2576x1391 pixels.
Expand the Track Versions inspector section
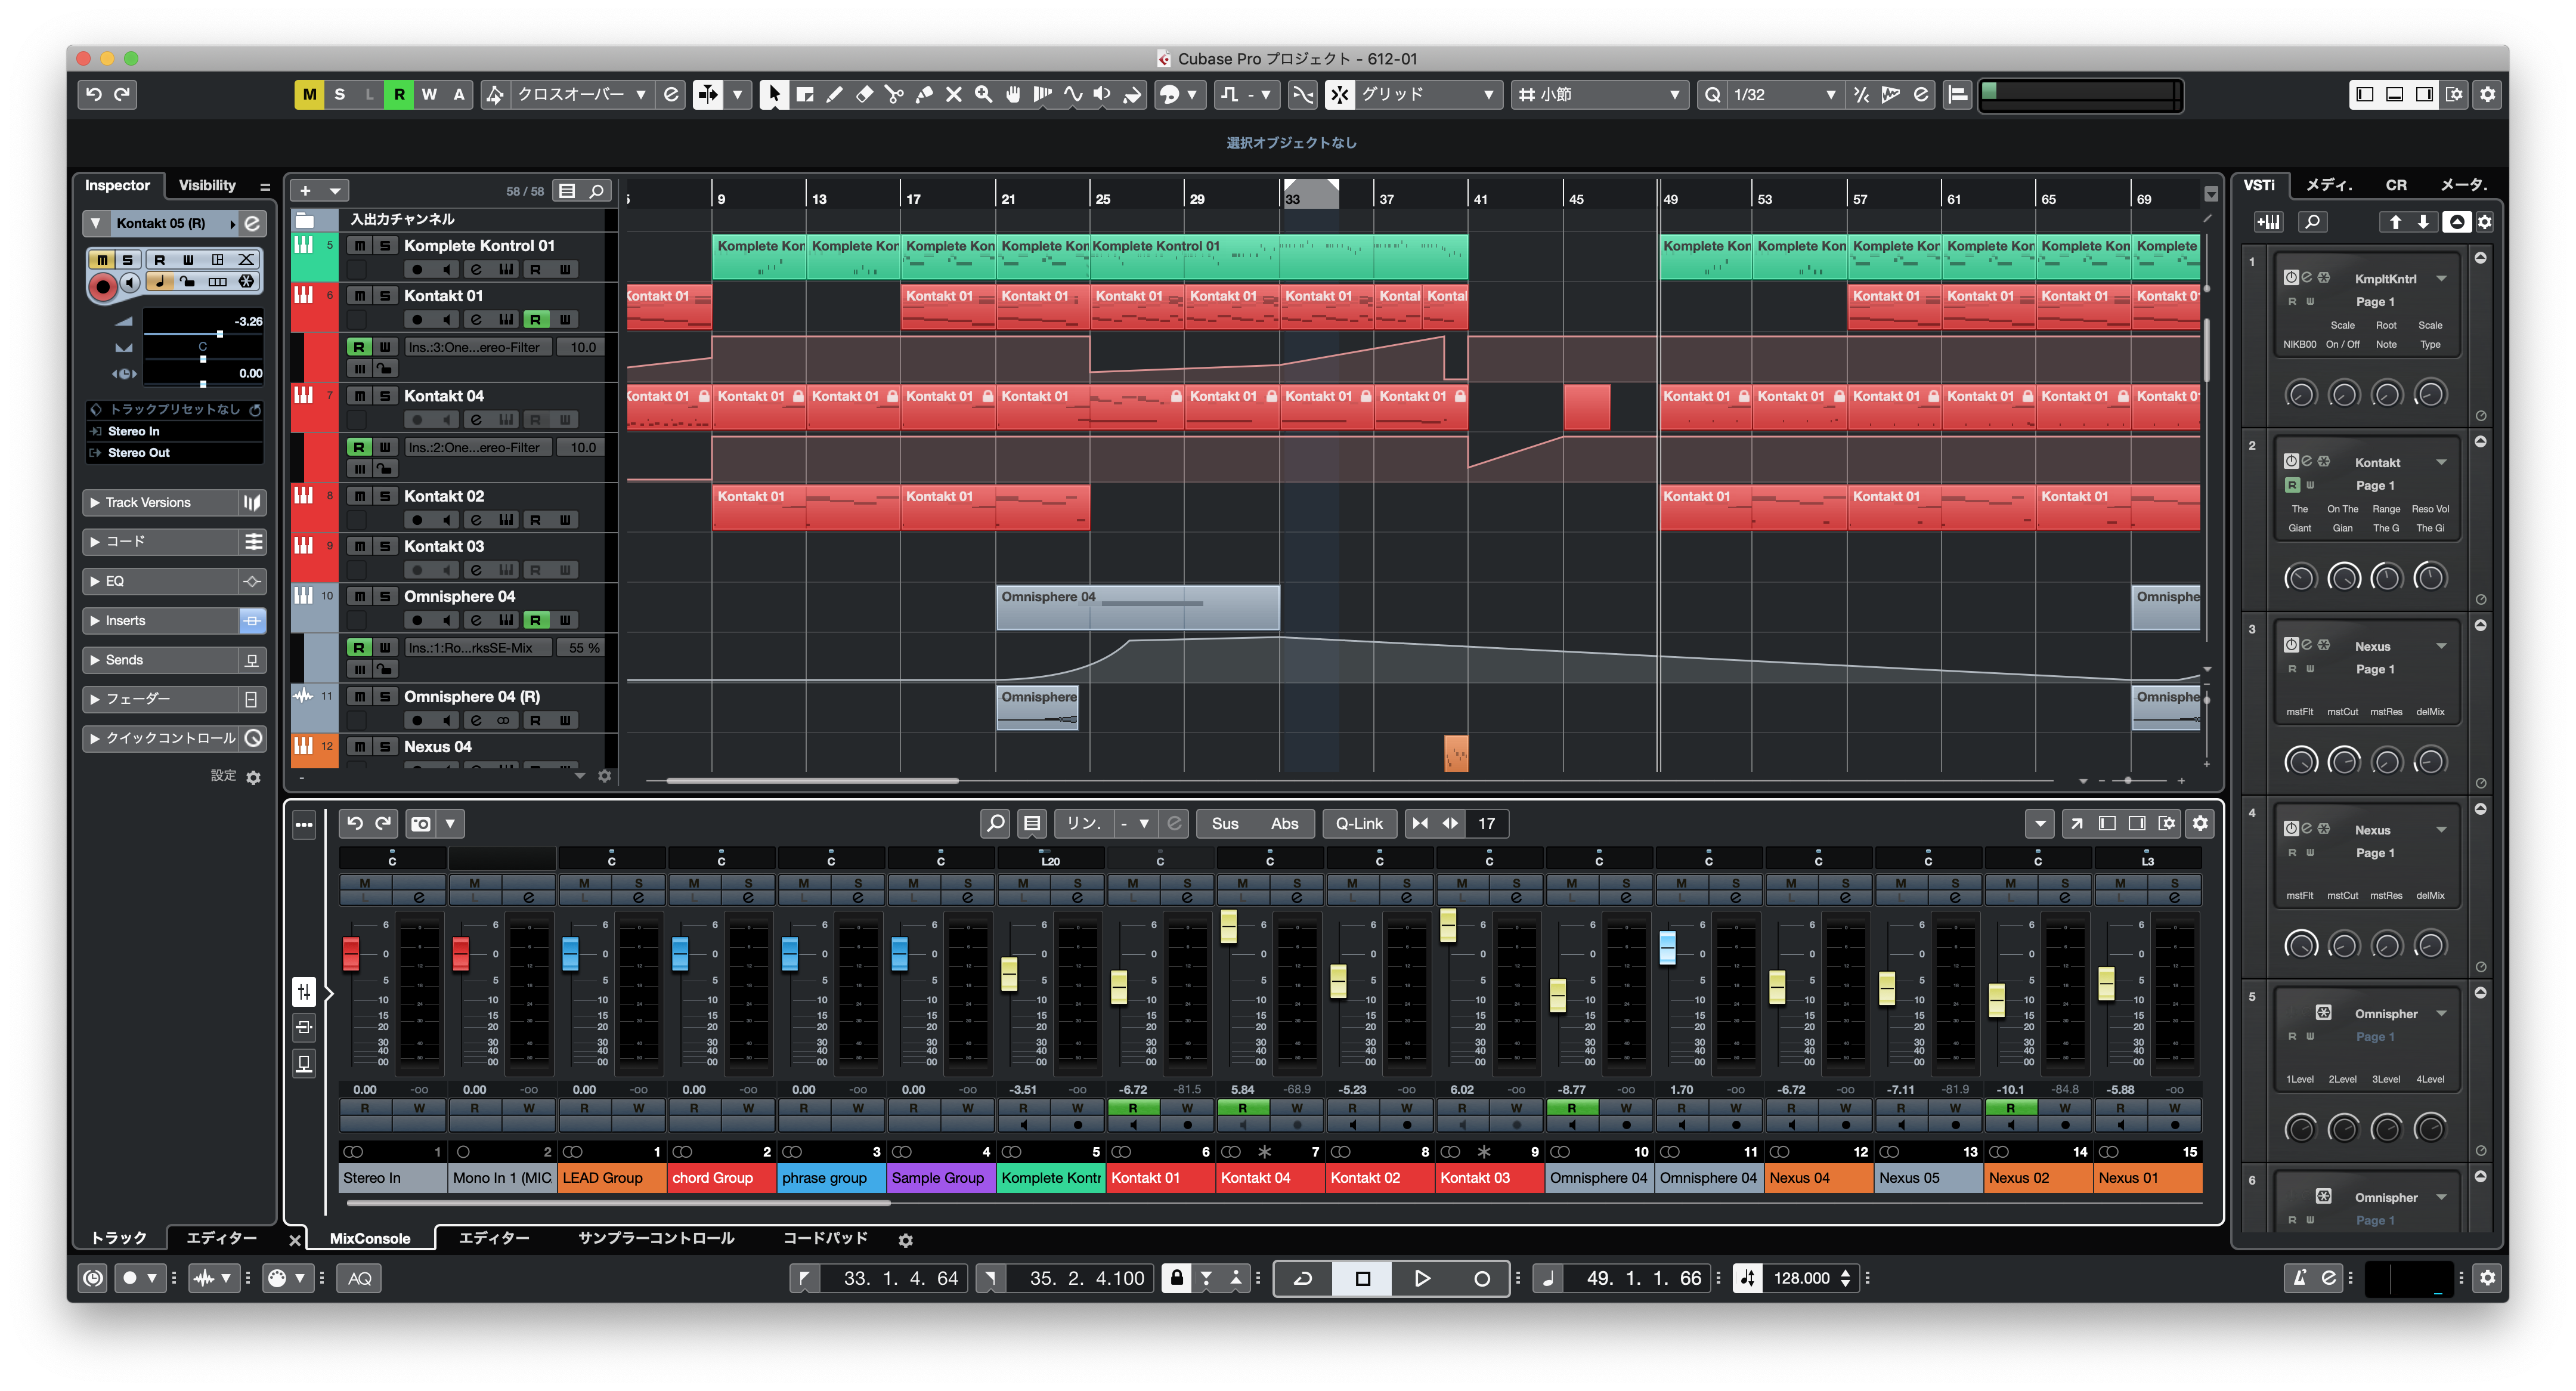click(x=160, y=502)
